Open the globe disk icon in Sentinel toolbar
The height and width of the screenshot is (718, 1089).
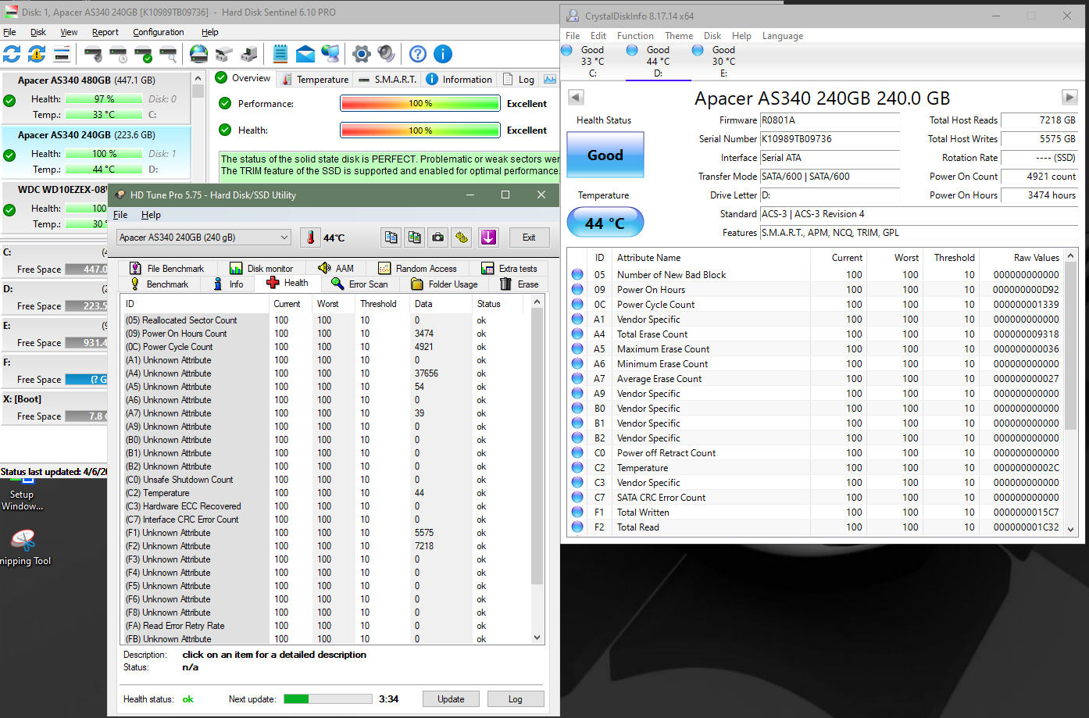[199, 54]
